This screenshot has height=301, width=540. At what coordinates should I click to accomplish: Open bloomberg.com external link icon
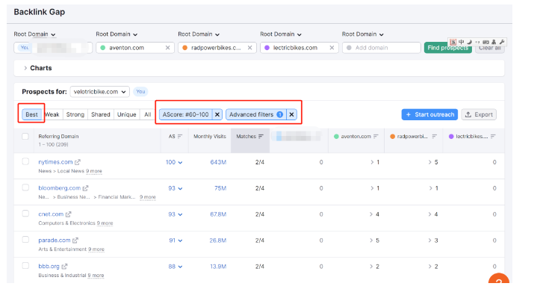coord(85,188)
